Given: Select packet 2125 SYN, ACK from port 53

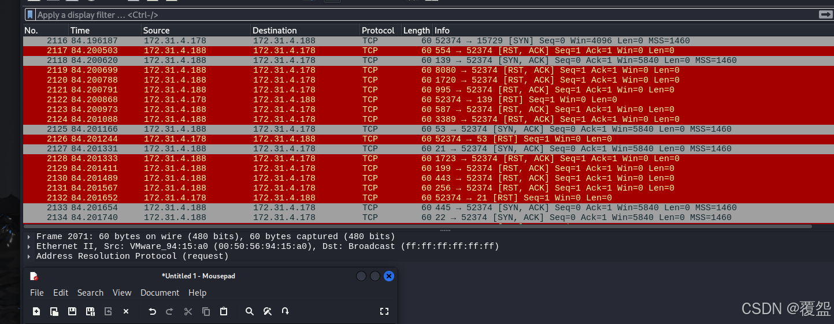Looking at the screenshot, I should (x=428, y=129).
